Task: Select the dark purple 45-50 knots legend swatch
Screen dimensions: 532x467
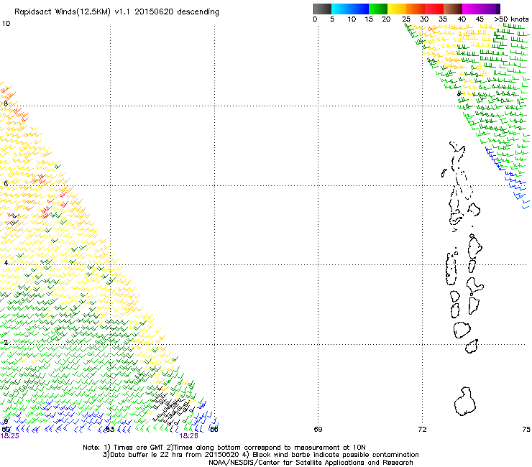Action: (490, 9)
